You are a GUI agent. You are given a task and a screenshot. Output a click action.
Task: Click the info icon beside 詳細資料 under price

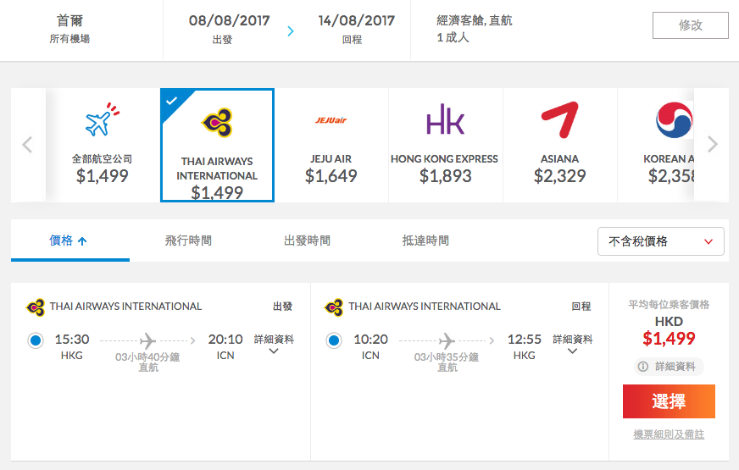pyautogui.click(x=643, y=367)
